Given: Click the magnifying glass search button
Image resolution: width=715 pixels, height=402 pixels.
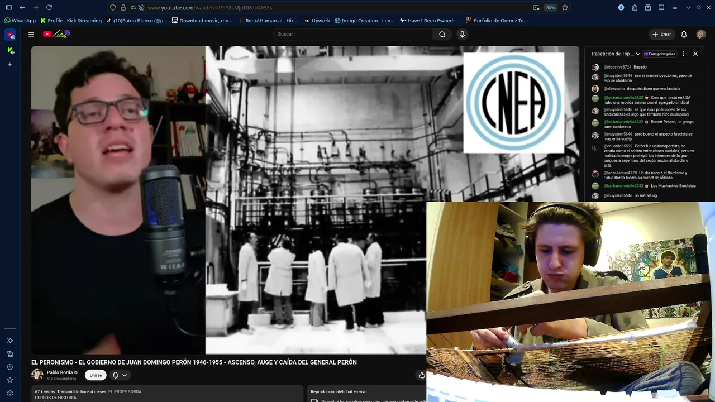Looking at the screenshot, I should tap(442, 34).
